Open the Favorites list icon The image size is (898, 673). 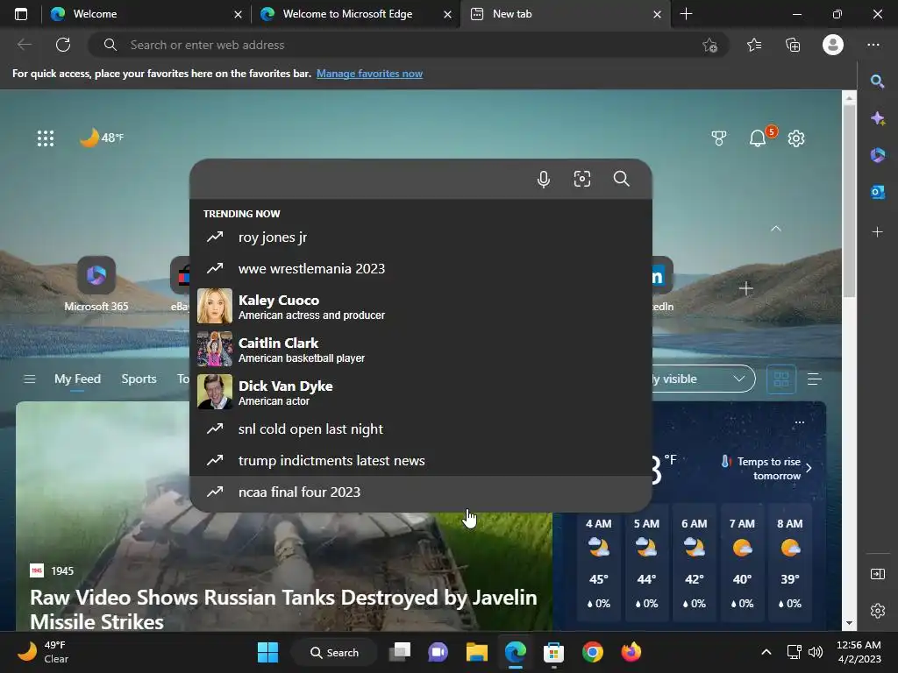[754, 45]
